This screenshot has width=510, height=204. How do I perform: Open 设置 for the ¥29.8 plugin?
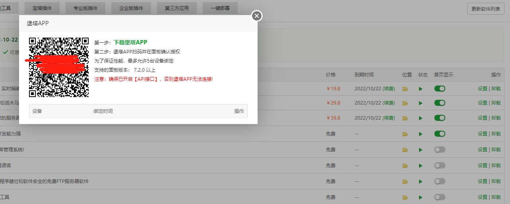click(483, 103)
